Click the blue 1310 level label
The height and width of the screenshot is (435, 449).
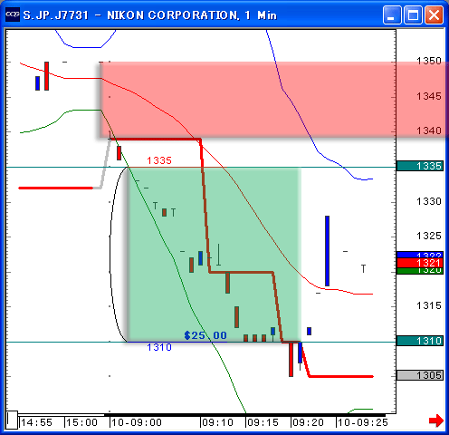tap(159, 347)
